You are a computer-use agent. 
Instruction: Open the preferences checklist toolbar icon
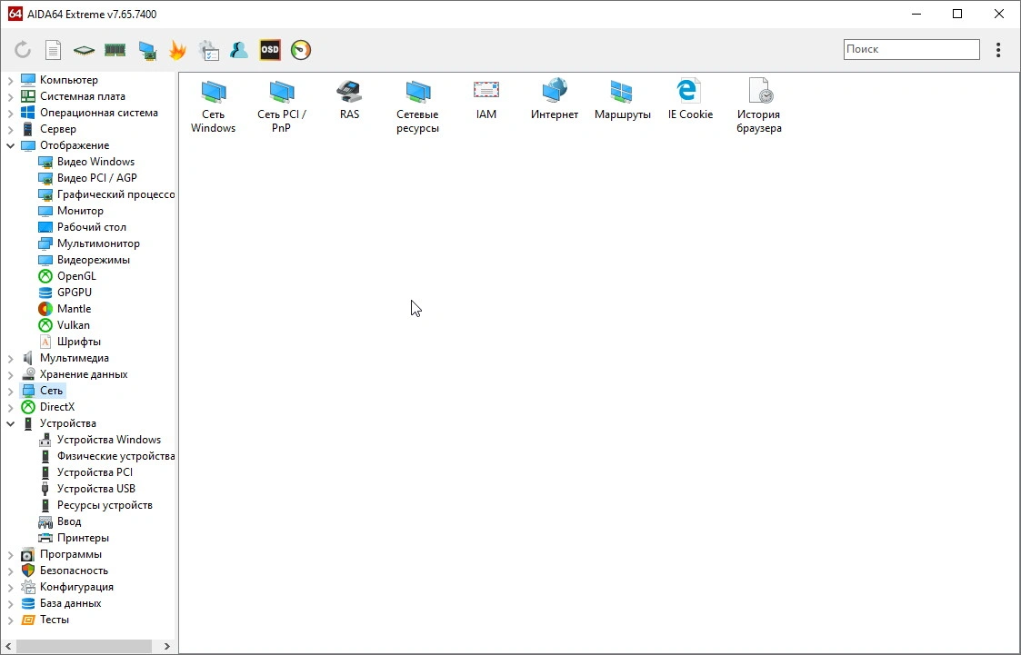(208, 50)
